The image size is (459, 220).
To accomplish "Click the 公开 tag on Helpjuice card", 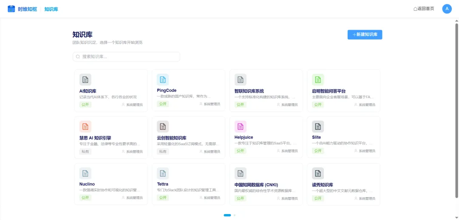I will pyautogui.click(x=240, y=151).
